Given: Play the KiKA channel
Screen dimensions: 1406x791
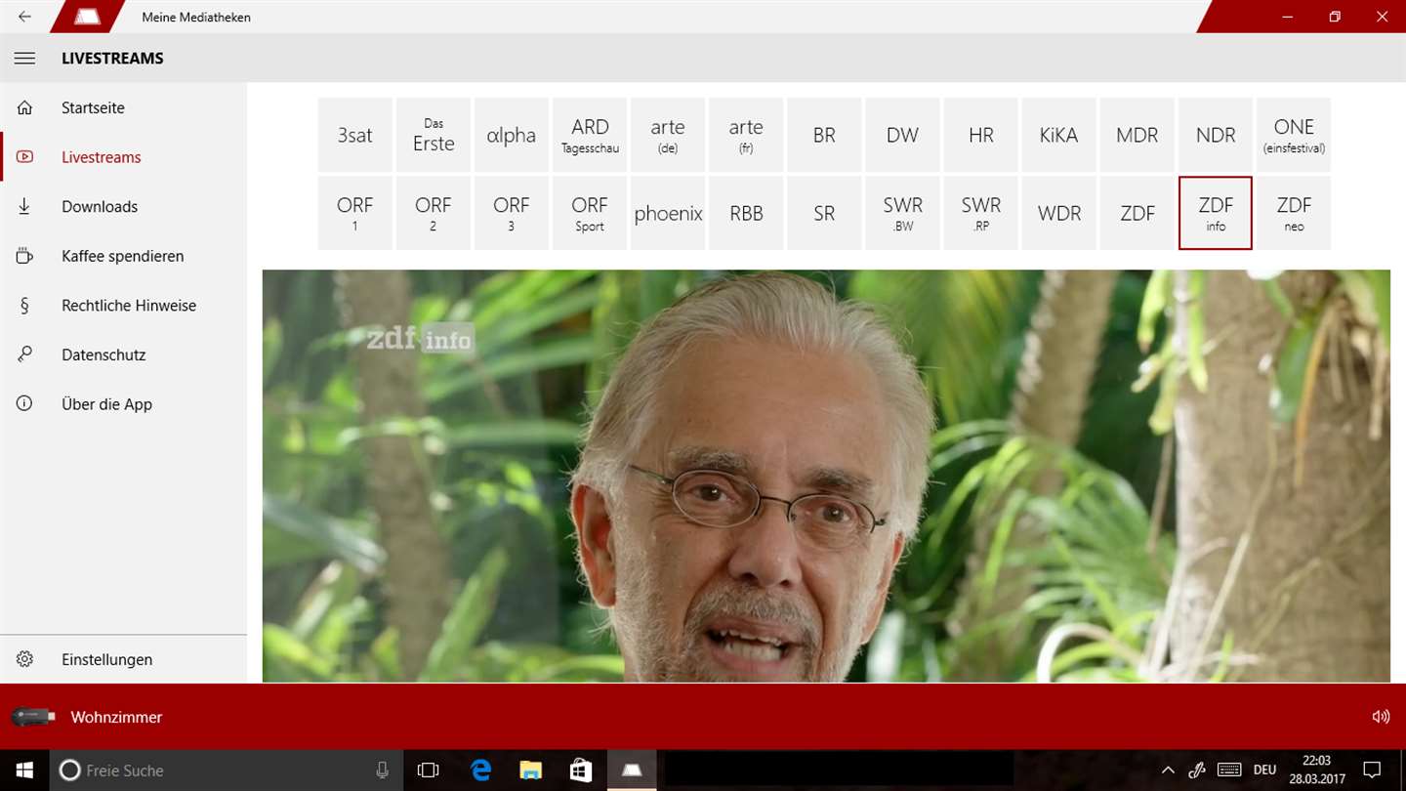Looking at the screenshot, I should click(1059, 135).
